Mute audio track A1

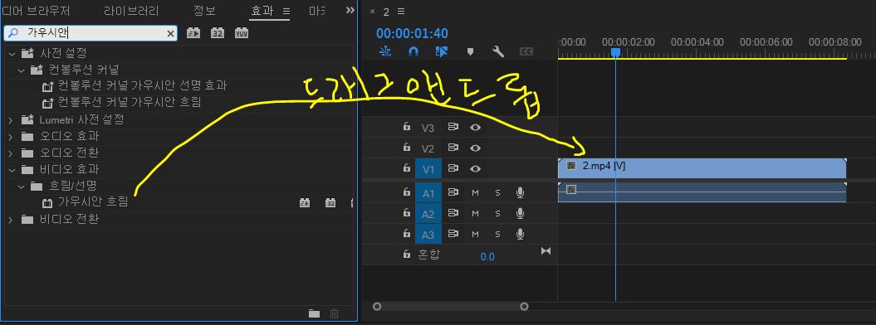coord(476,193)
